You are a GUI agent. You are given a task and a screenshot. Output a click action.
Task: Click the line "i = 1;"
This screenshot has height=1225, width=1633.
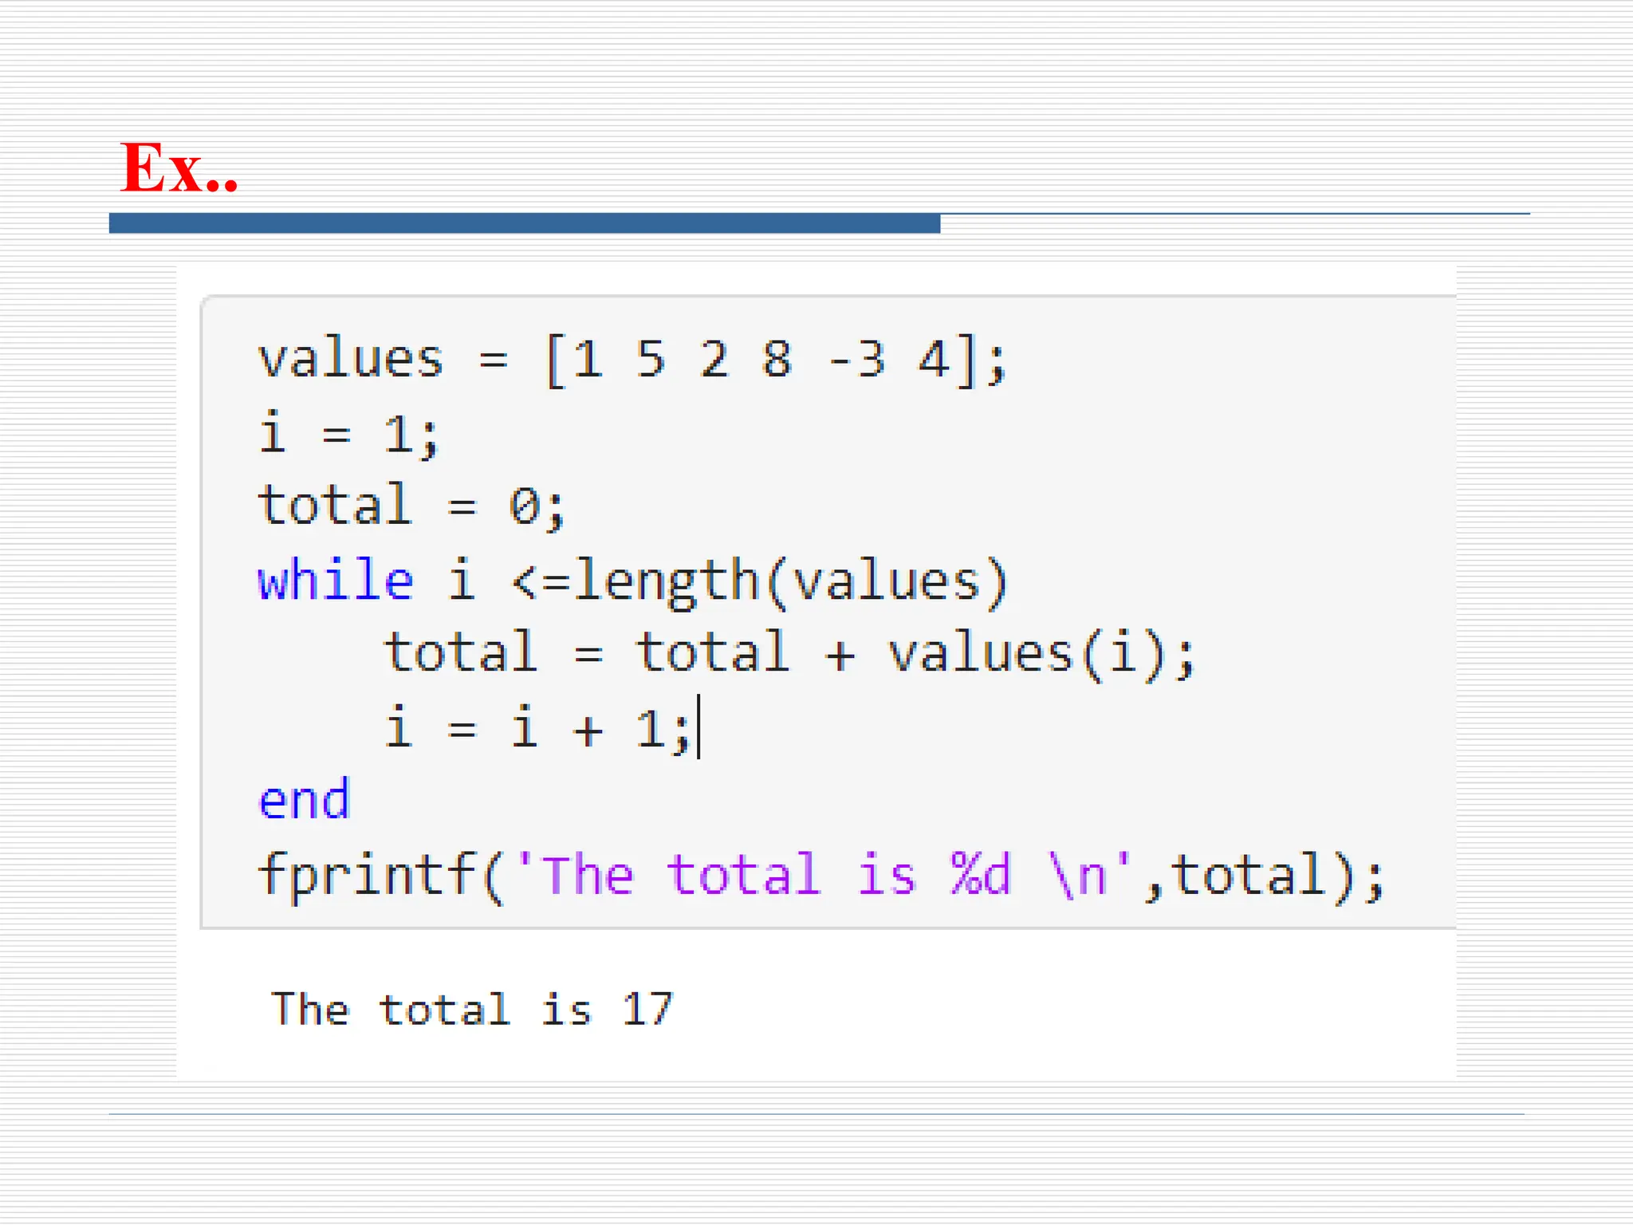tap(348, 435)
